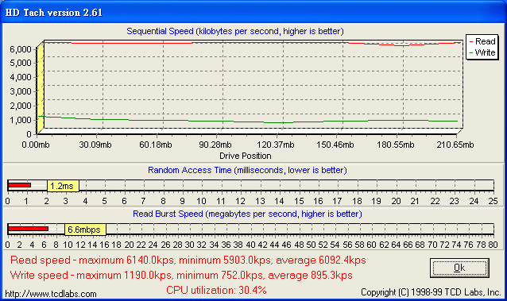Click the Random Access Time heading
The width and height of the screenshot is (507, 301).
pos(247,170)
